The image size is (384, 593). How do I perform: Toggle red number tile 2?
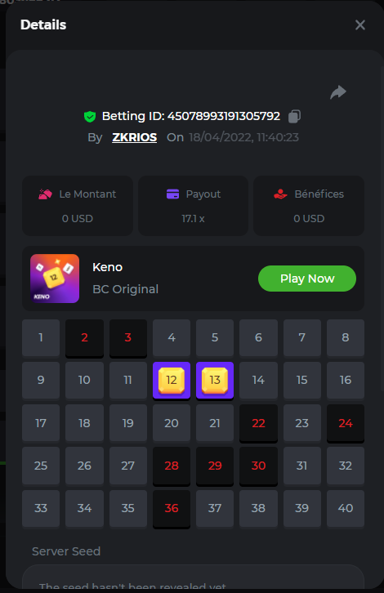[84, 337]
